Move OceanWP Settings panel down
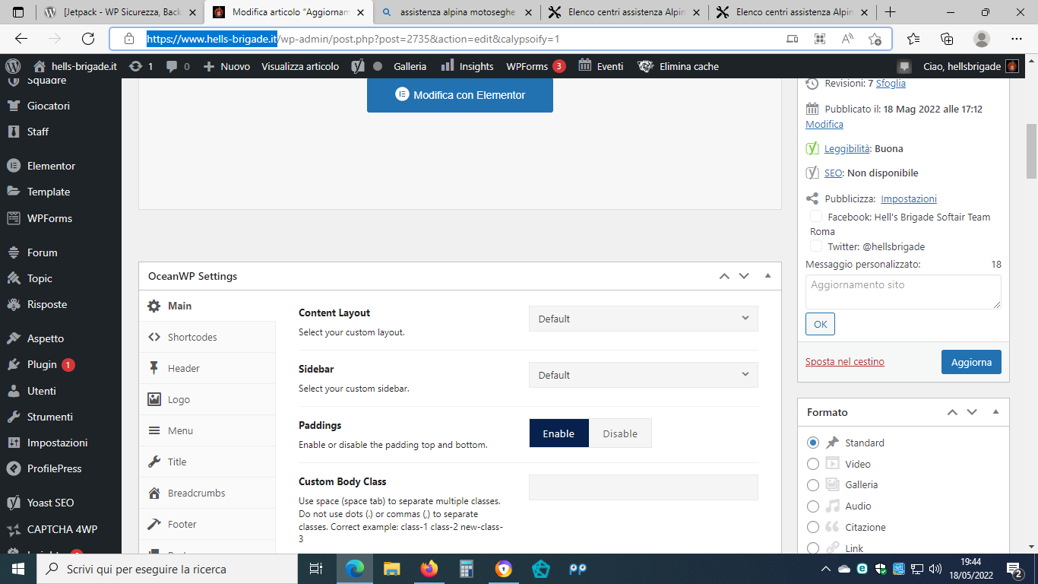This screenshot has width=1038, height=584. click(744, 276)
